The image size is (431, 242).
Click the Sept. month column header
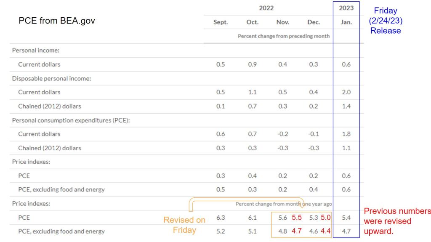pos(221,22)
